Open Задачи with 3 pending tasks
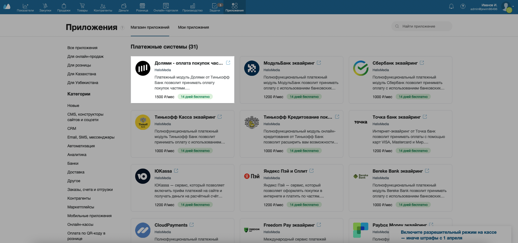The image size is (518, 243). [x=215, y=7]
